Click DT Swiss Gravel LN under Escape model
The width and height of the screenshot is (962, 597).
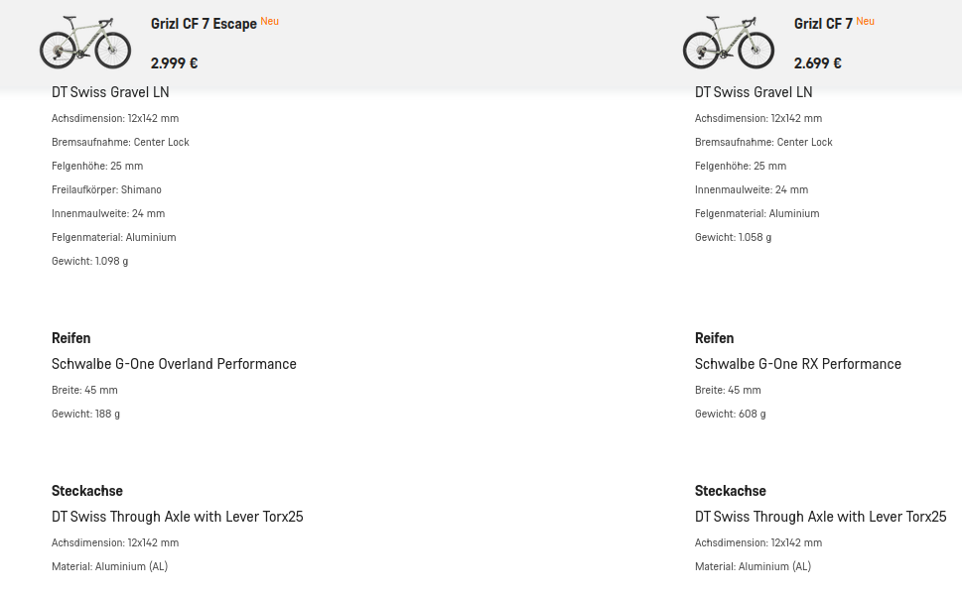click(x=110, y=92)
